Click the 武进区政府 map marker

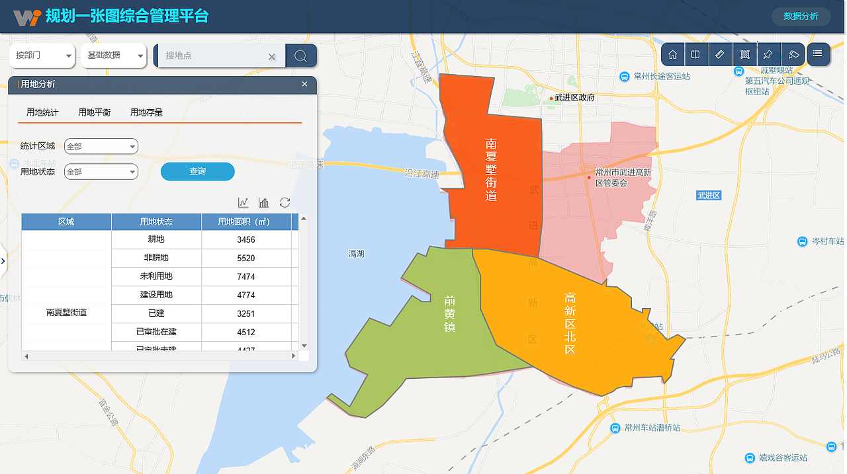point(551,98)
